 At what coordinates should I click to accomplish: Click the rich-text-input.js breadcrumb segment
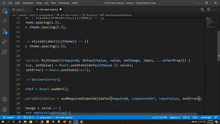68,15
